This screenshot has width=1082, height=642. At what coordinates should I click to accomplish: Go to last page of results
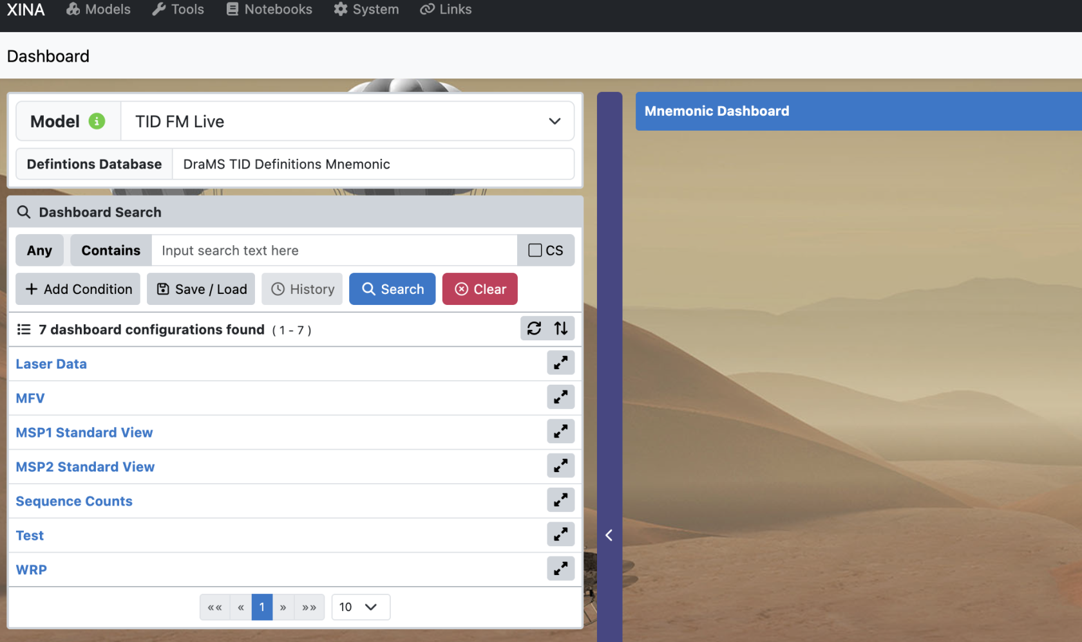tap(309, 607)
